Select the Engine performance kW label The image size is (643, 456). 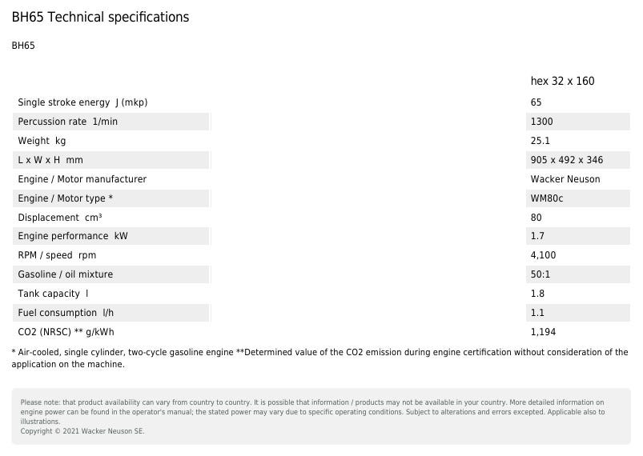72,236
